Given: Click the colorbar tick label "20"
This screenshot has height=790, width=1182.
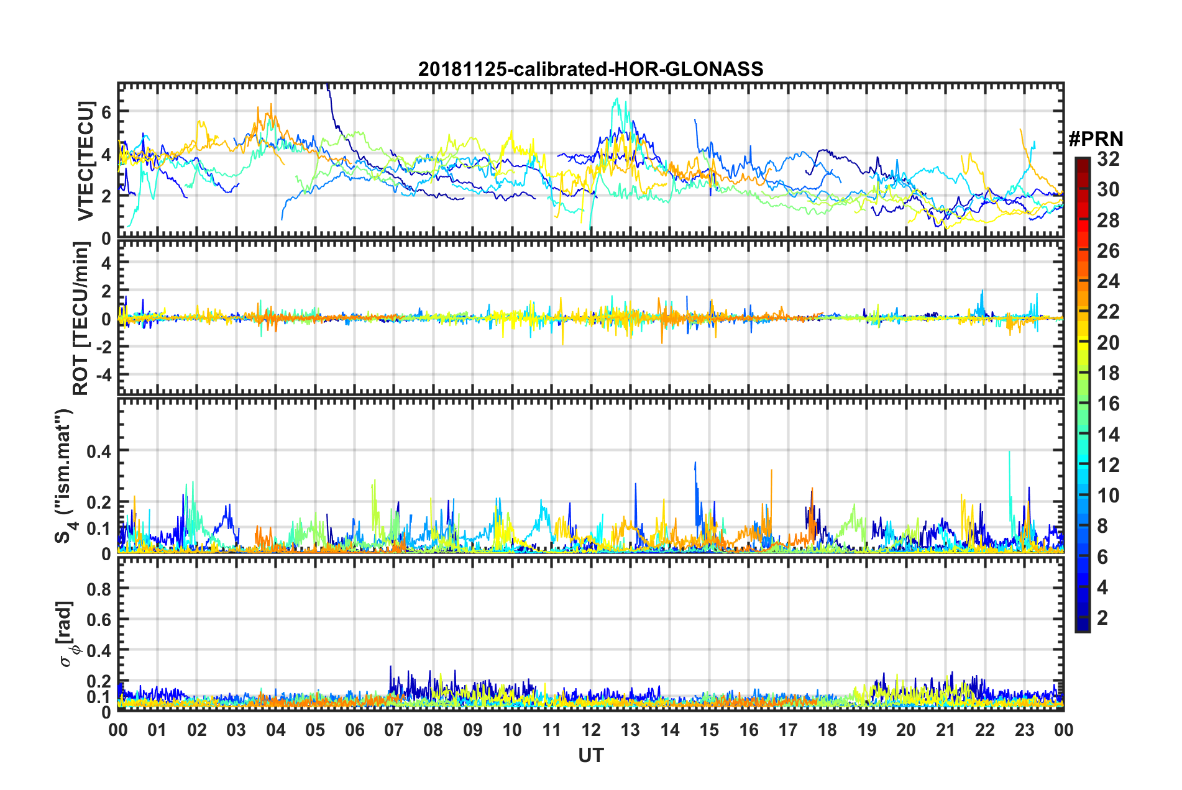Looking at the screenshot, I should [x=1108, y=343].
